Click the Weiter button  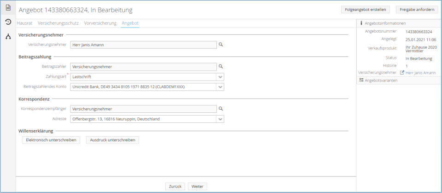point(198,187)
